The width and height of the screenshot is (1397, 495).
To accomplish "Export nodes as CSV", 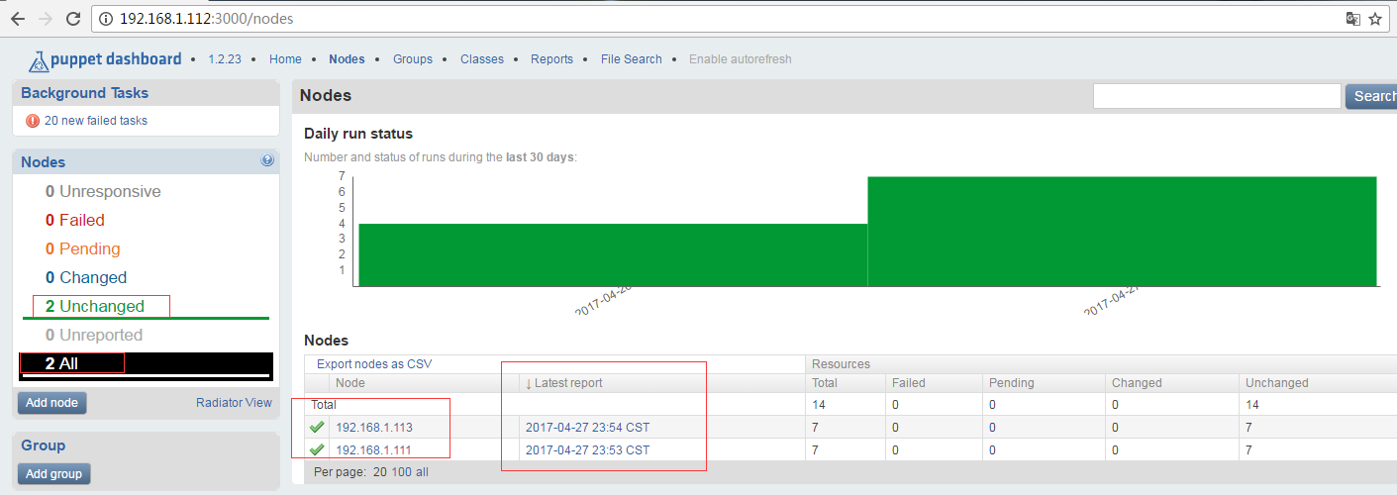I will point(374,364).
